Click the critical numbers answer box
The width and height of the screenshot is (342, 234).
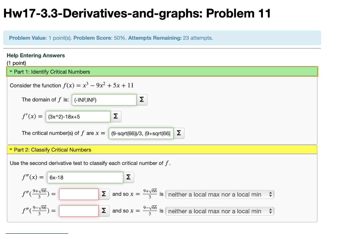140,133
